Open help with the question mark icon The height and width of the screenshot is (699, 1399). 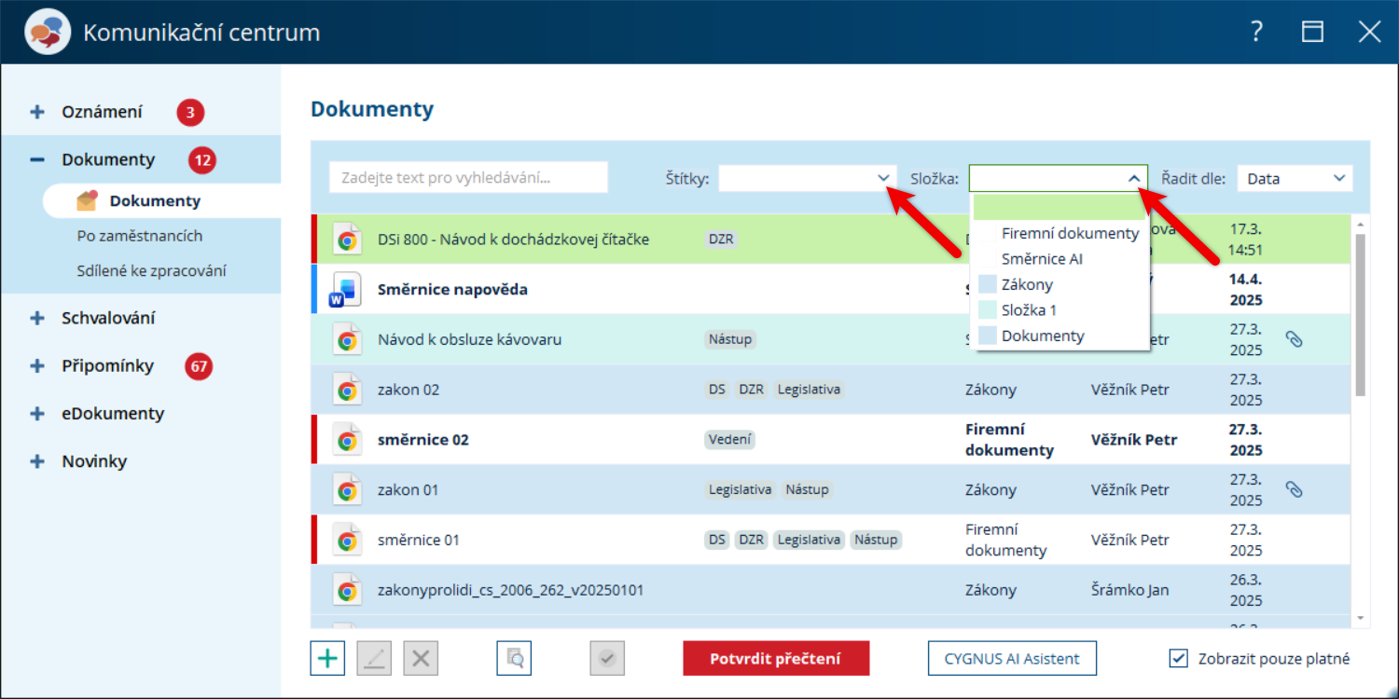click(x=1257, y=32)
